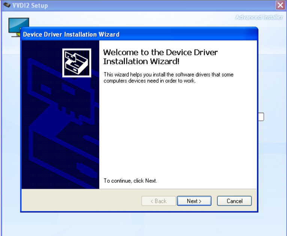Viewport: 287px width, 236px height.
Task: Click the Device Driver Installation Wizard title bar
Action: (x=139, y=34)
